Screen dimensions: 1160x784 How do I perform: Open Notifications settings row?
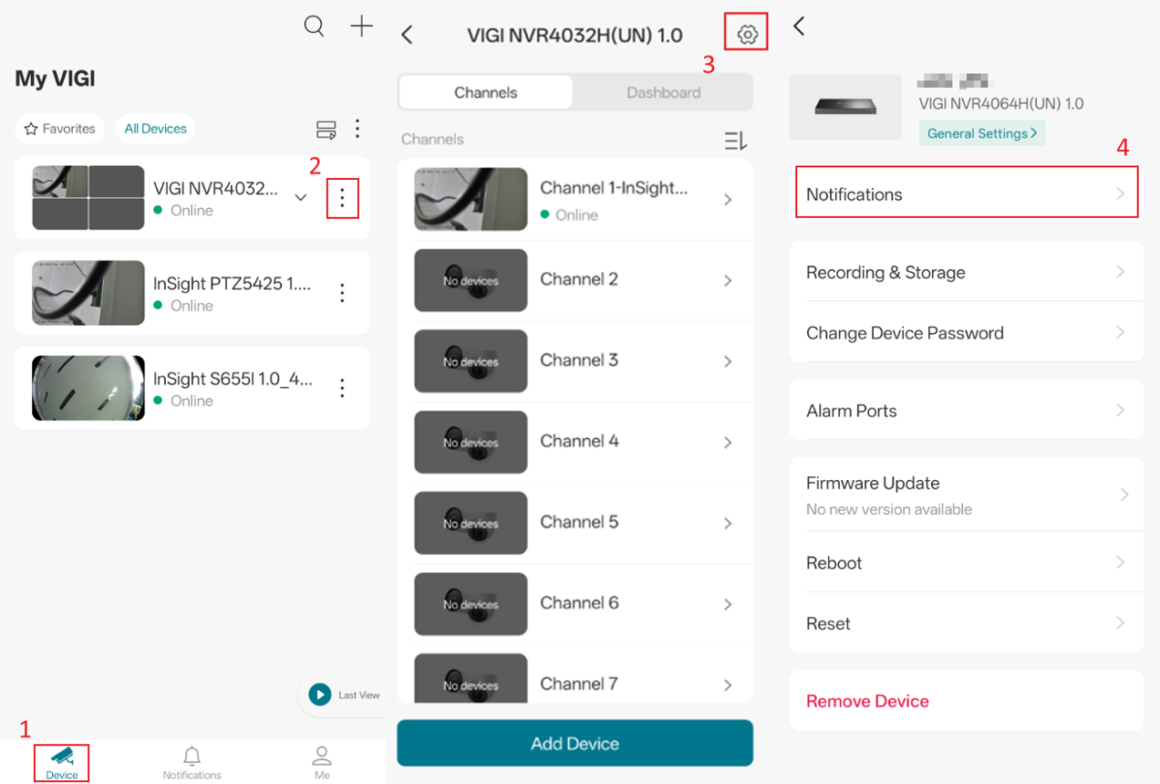click(x=967, y=193)
